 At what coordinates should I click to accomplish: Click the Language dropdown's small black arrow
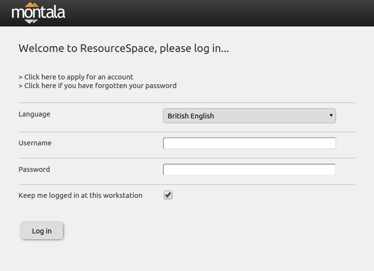331,116
